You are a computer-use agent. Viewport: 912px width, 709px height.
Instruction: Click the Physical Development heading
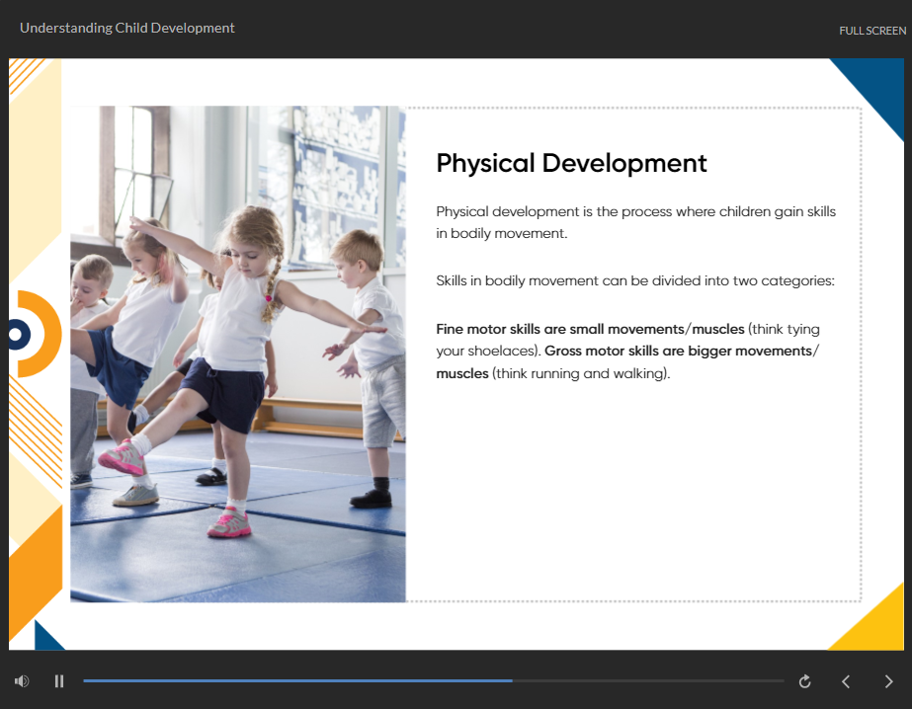point(571,163)
